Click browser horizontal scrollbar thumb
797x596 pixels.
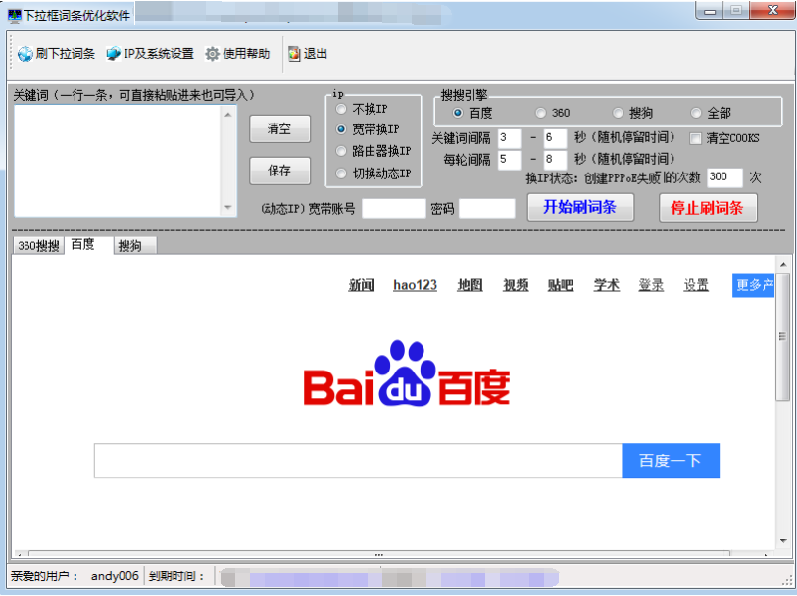tap(379, 554)
